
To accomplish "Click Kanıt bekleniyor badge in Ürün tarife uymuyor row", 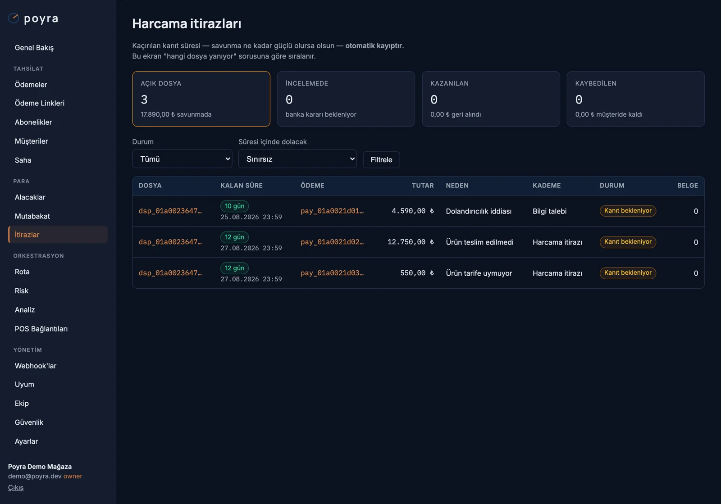I will point(628,273).
